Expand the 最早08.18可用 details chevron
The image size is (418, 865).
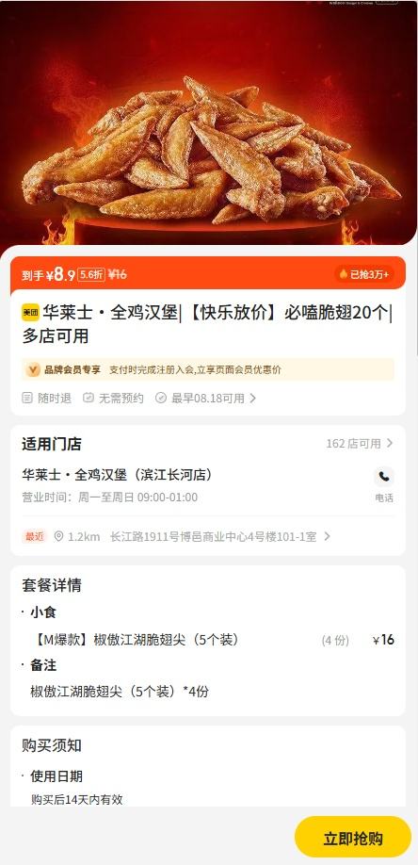coord(252,398)
